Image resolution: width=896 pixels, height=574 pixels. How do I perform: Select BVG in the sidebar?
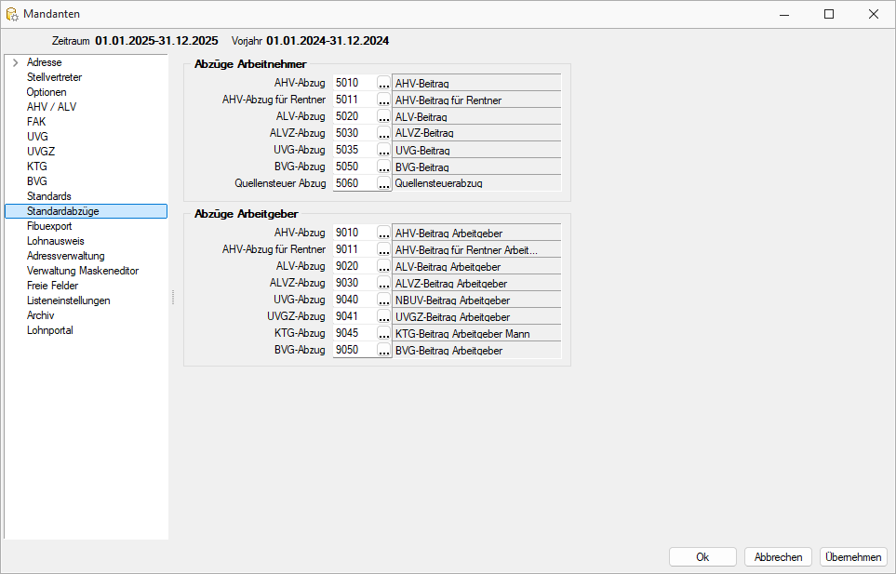(x=36, y=181)
